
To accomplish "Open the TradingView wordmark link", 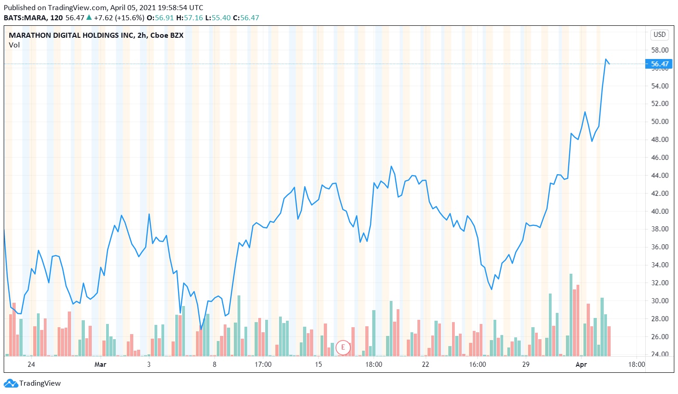I will coord(40,383).
